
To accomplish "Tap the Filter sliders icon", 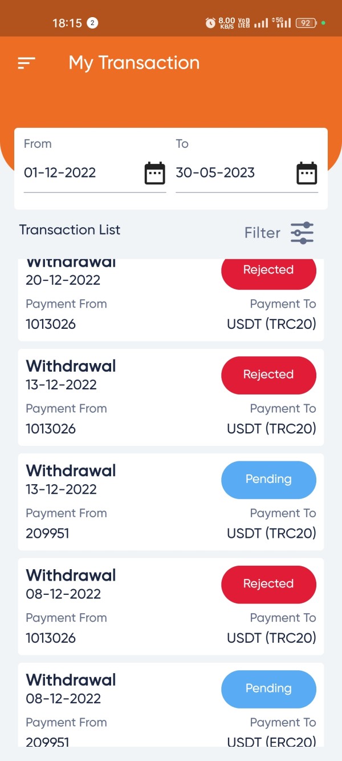I will coord(302,233).
